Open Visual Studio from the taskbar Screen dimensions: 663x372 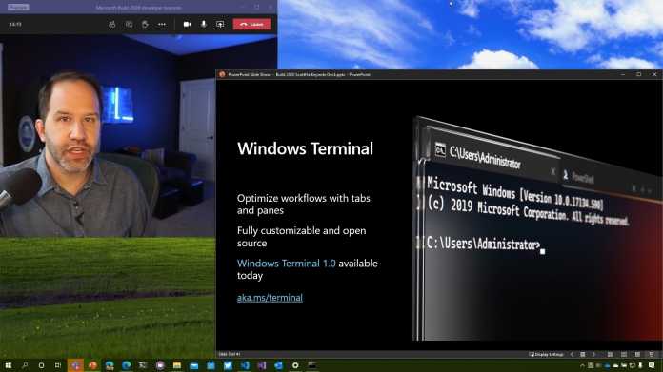pos(262,365)
